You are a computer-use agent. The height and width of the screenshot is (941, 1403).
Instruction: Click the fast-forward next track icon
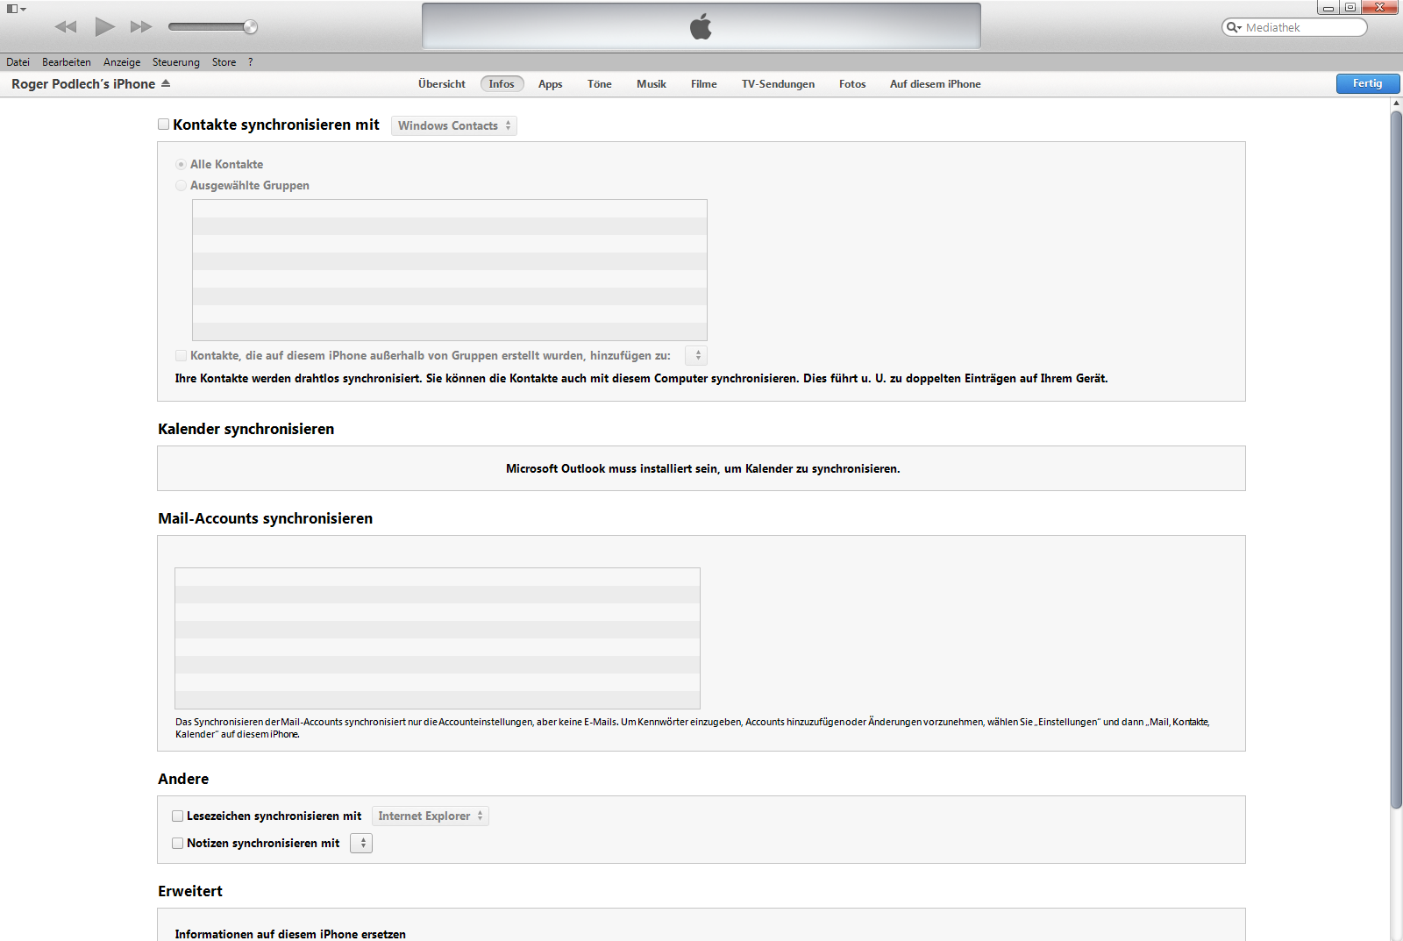pyautogui.click(x=141, y=26)
